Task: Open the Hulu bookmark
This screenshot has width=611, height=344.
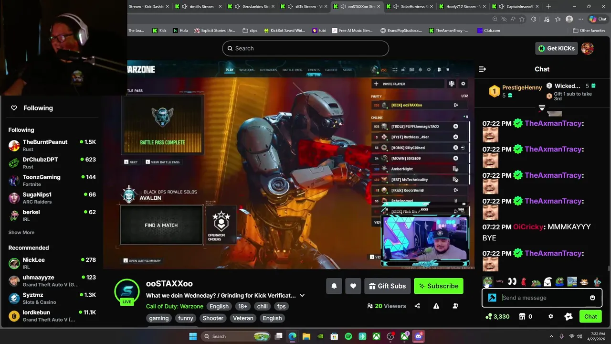Action: pyautogui.click(x=180, y=31)
